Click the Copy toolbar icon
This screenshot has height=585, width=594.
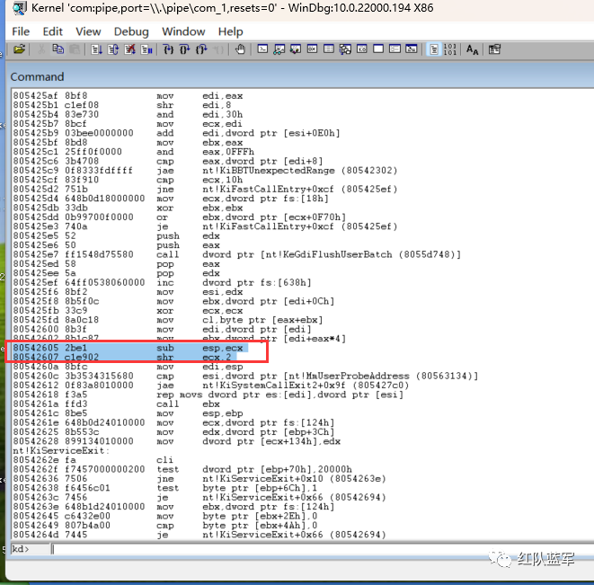pyautogui.click(x=58, y=49)
